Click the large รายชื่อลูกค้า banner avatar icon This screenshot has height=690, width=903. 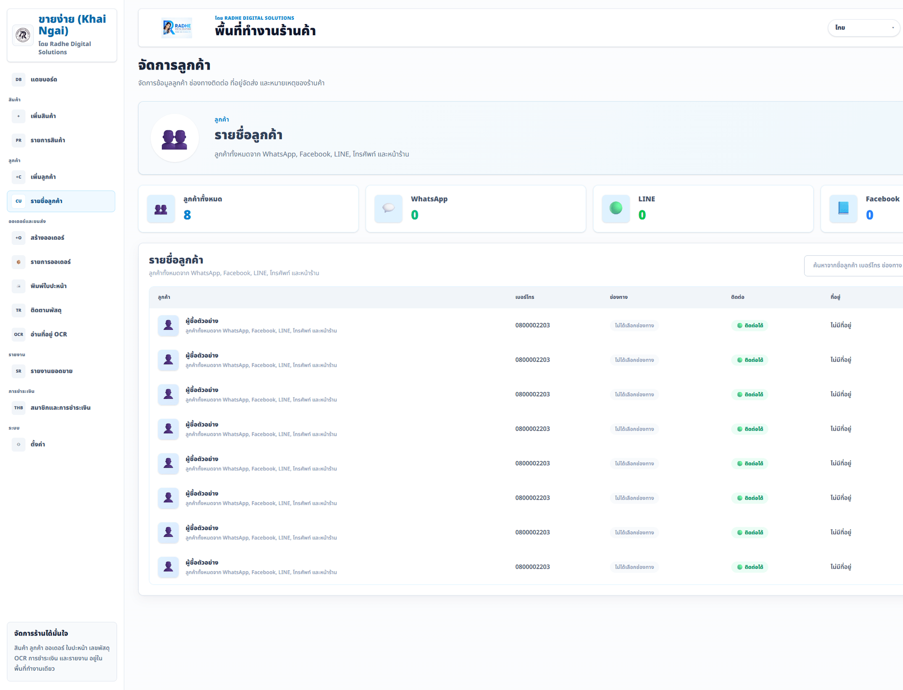[x=174, y=138]
